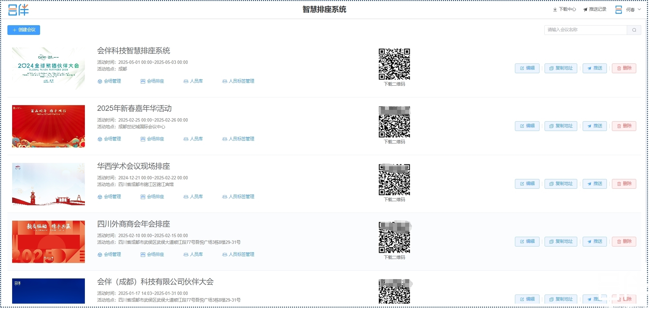
Task: Open 会场管理 for 华西学术会议现场排座
Action: (x=109, y=196)
